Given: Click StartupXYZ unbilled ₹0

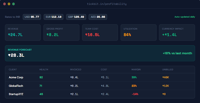Looking at the screenshot, I should 164,94.
